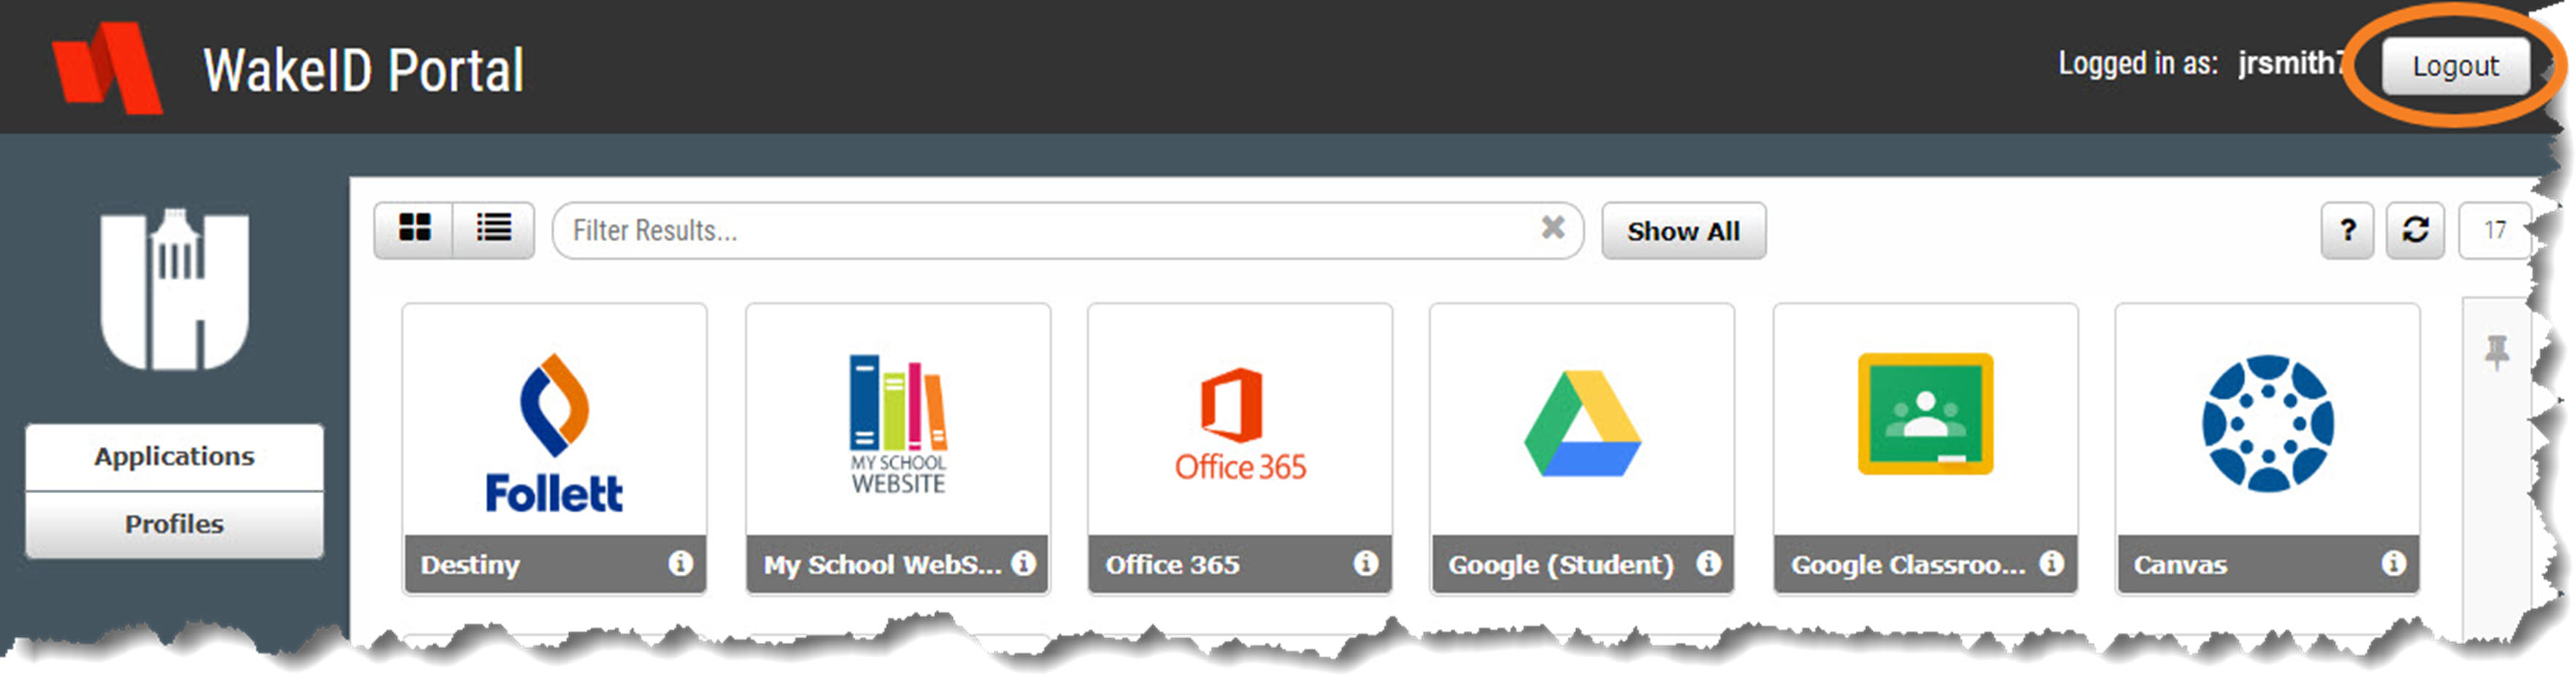The width and height of the screenshot is (2576, 675).
Task: Click the Show All button
Action: coord(1683,231)
